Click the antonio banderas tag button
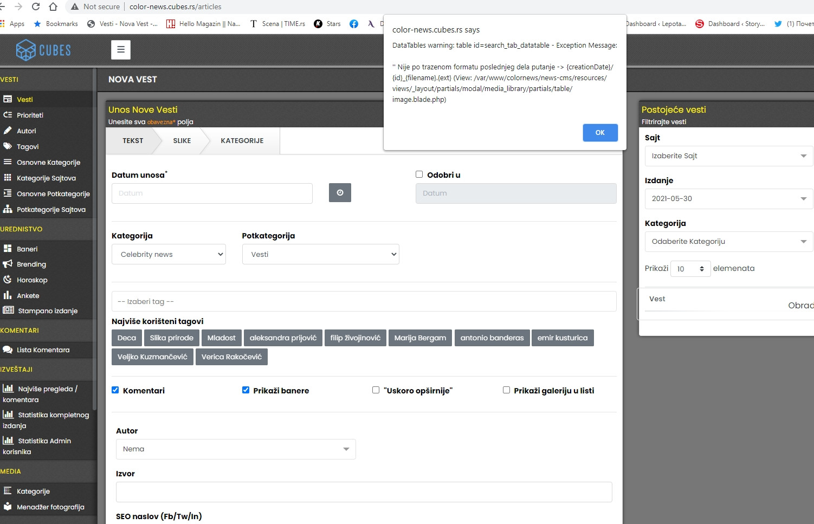 coord(492,338)
